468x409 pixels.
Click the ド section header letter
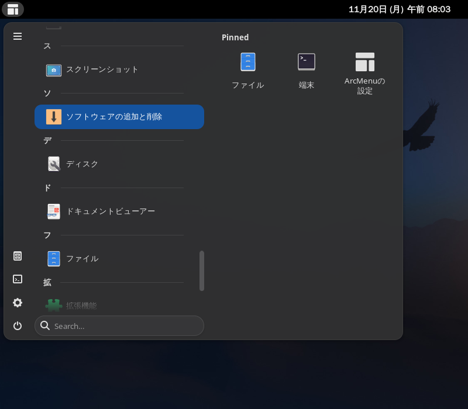[47, 188]
